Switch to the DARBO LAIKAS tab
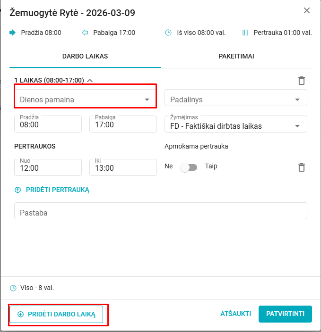 (x=85, y=56)
